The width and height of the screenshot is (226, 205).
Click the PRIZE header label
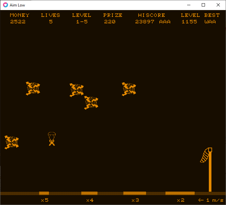[x=113, y=15]
